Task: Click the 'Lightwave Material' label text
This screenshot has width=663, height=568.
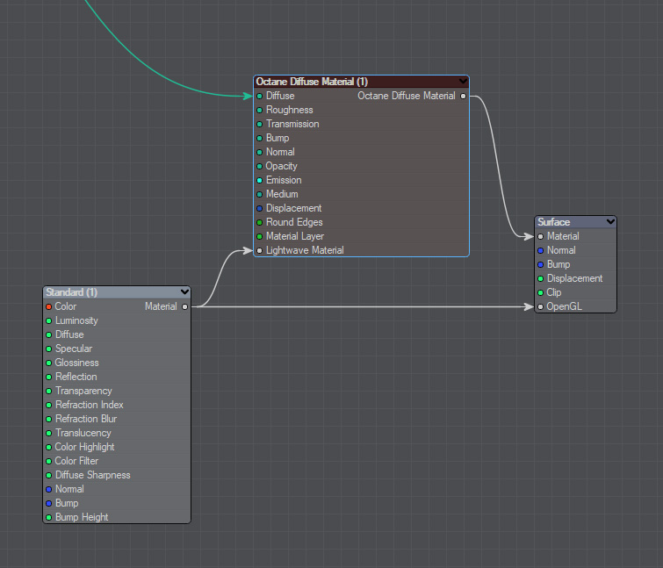Action: [305, 250]
